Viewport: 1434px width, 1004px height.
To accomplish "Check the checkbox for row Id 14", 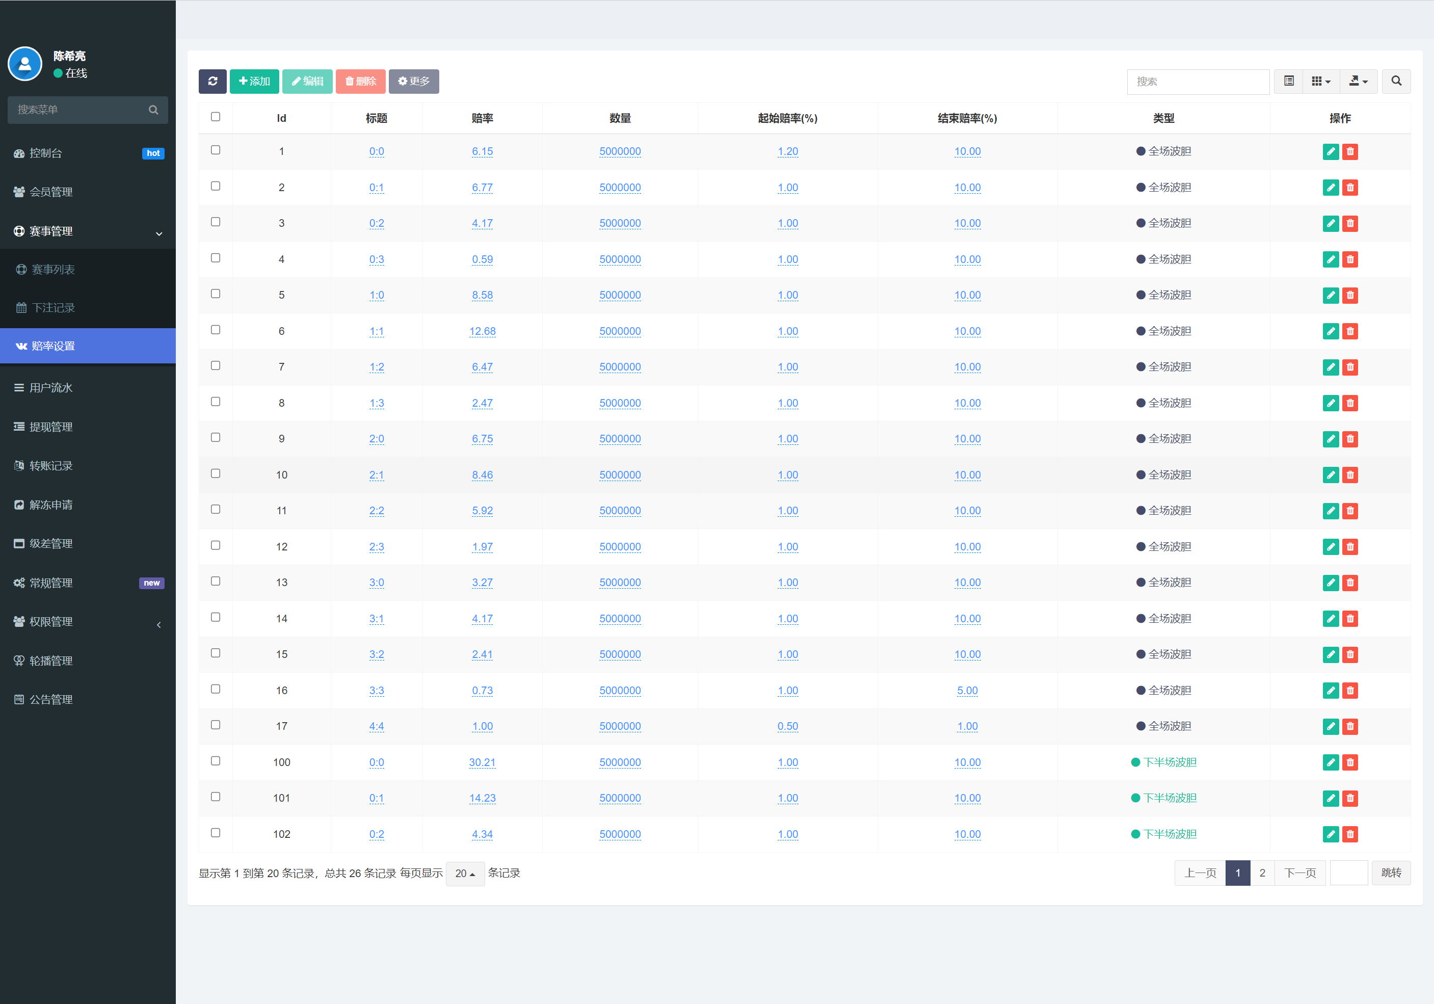I will coord(216,617).
